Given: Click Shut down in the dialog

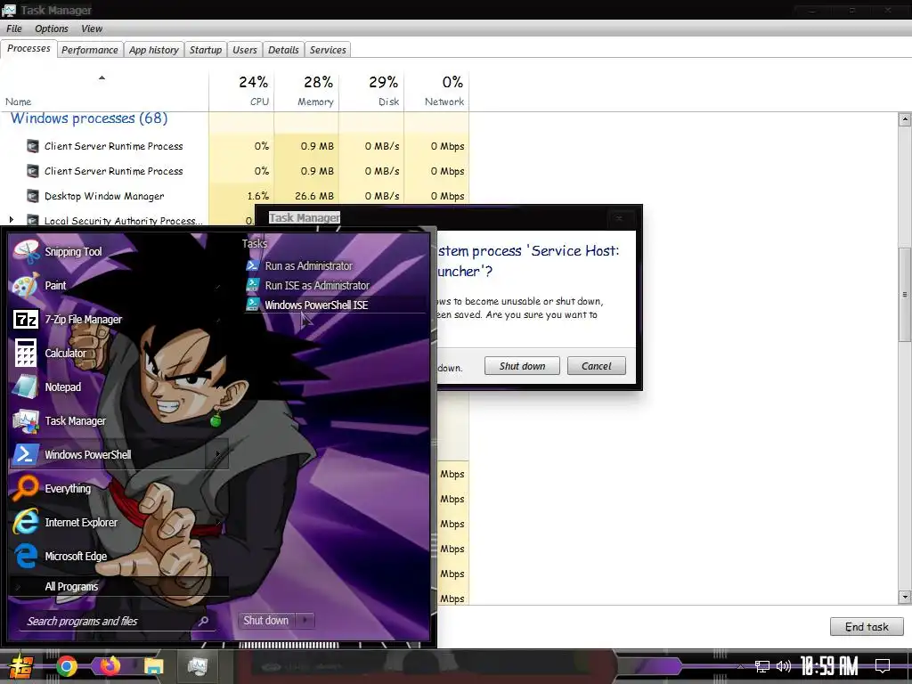Looking at the screenshot, I should [522, 366].
